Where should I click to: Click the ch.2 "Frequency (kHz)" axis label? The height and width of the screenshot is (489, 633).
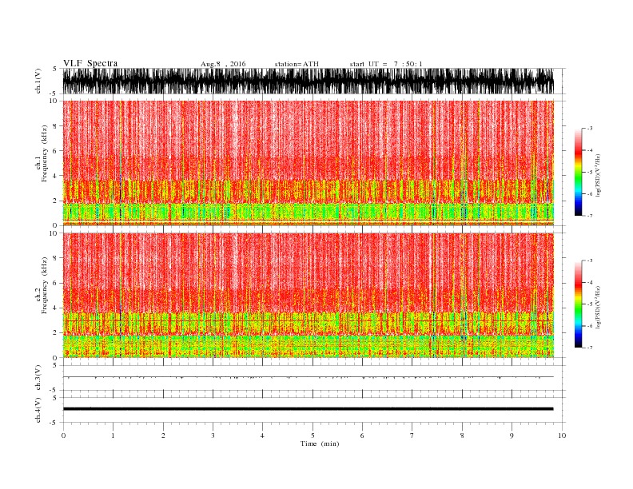click(x=44, y=286)
